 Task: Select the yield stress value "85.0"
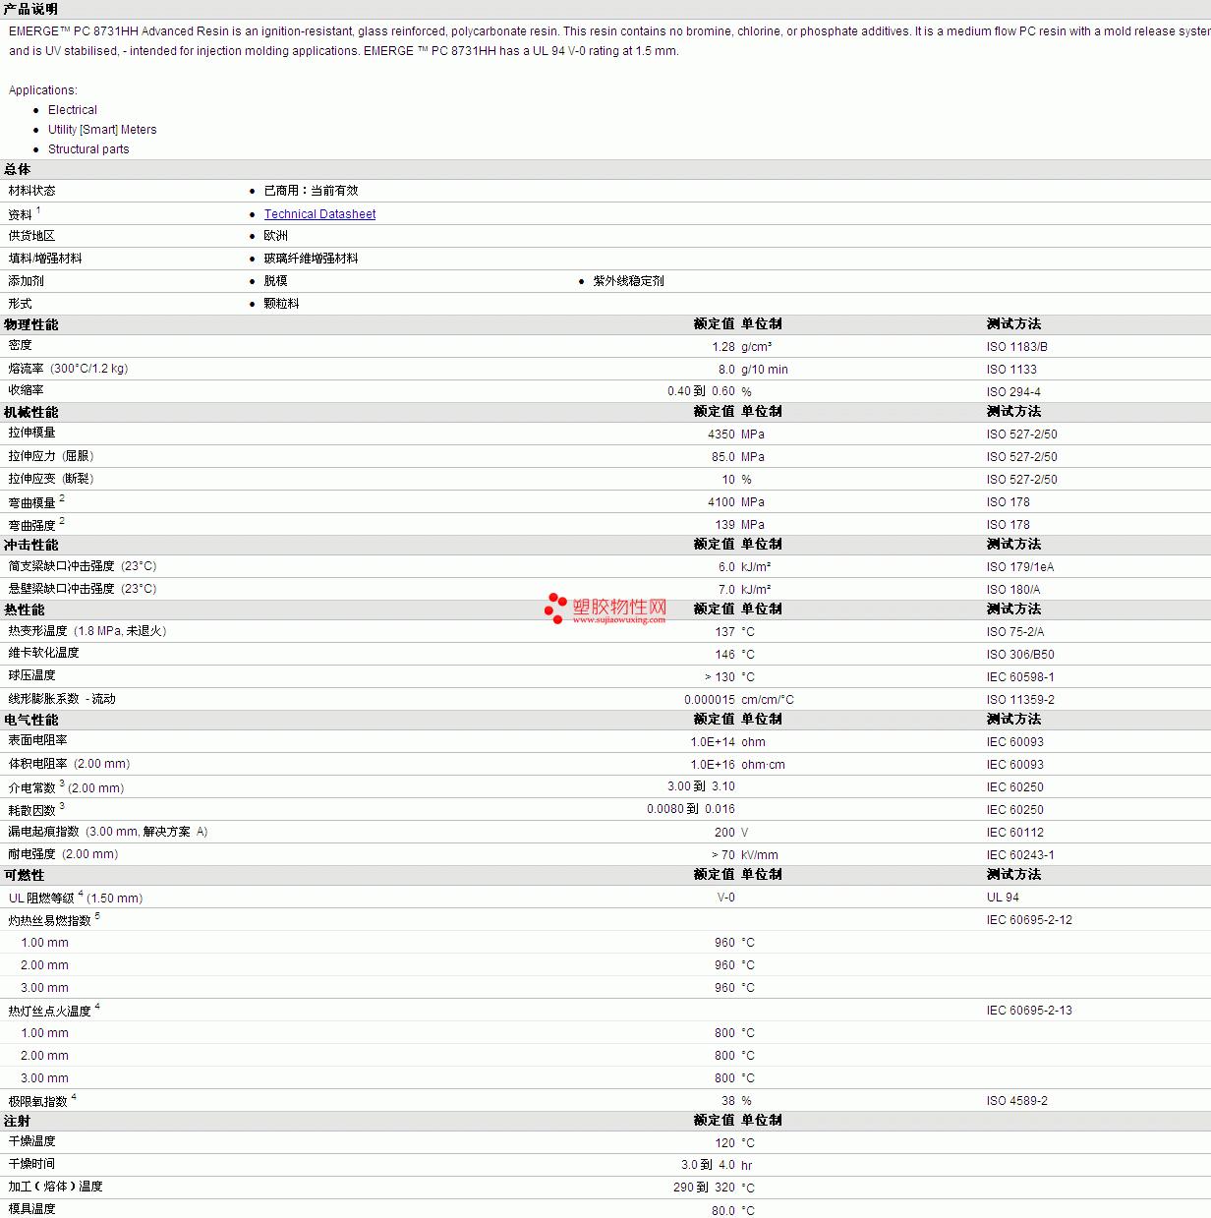723,457
